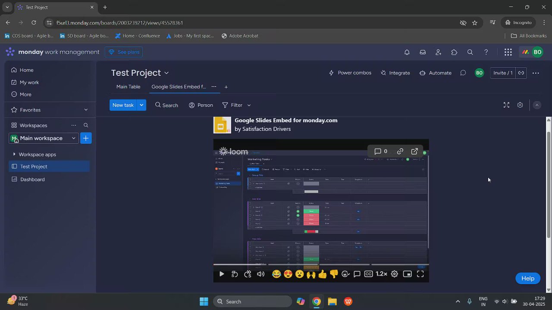Viewport: 552px width, 310px height.
Task: Expand the Test Project title dropdown
Action: [166, 73]
